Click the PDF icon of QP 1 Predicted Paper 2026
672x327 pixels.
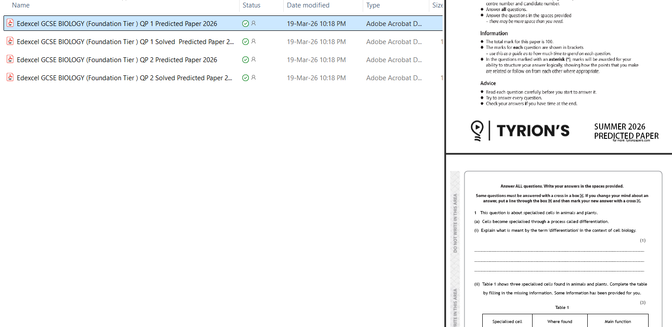[x=10, y=23]
